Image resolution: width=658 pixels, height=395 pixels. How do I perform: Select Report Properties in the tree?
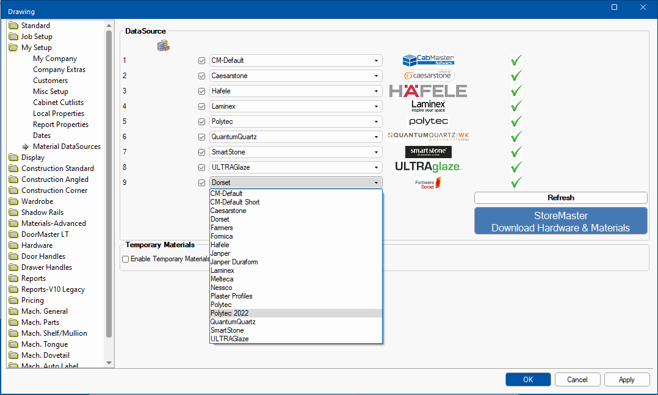tap(61, 125)
